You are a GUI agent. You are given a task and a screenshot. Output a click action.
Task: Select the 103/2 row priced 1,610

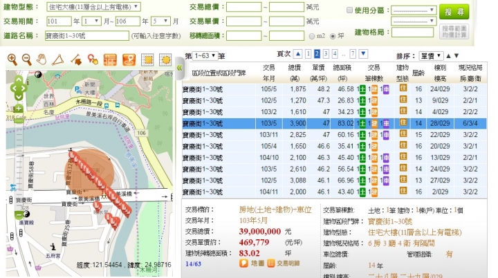pyautogui.click(x=334, y=112)
